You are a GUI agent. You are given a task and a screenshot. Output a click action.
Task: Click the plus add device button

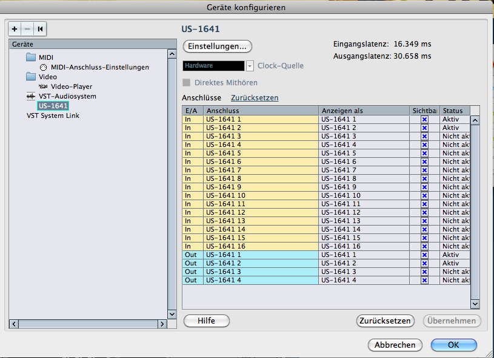click(15, 29)
